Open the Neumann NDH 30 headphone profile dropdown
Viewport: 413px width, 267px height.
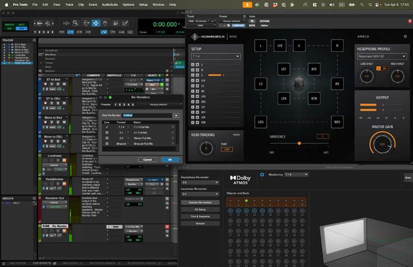[x=382, y=56]
